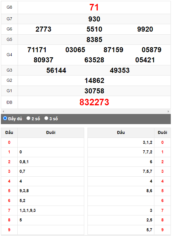Viewport: 172px width, 236px height.
Task: Click the special prize number 832273
Action: [x=94, y=102]
